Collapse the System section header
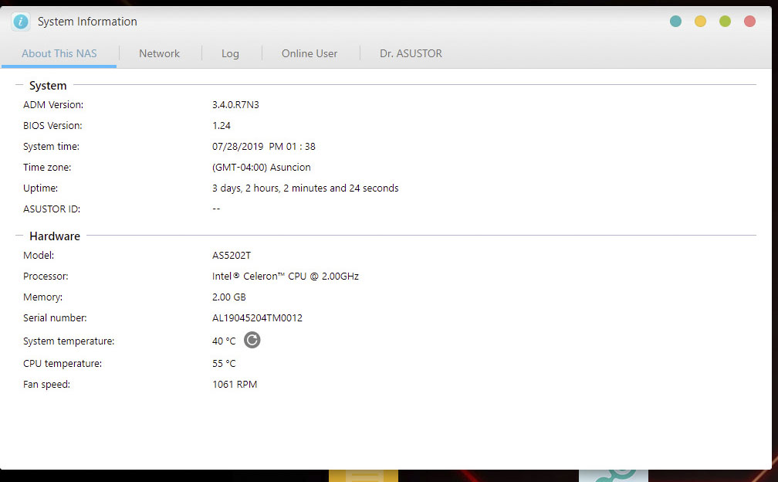The width and height of the screenshot is (778, 482). pos(48,86)
